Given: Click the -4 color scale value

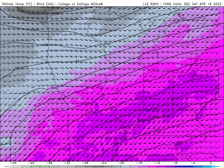Looking at the screenshot, I should click(x=193, y=163).
